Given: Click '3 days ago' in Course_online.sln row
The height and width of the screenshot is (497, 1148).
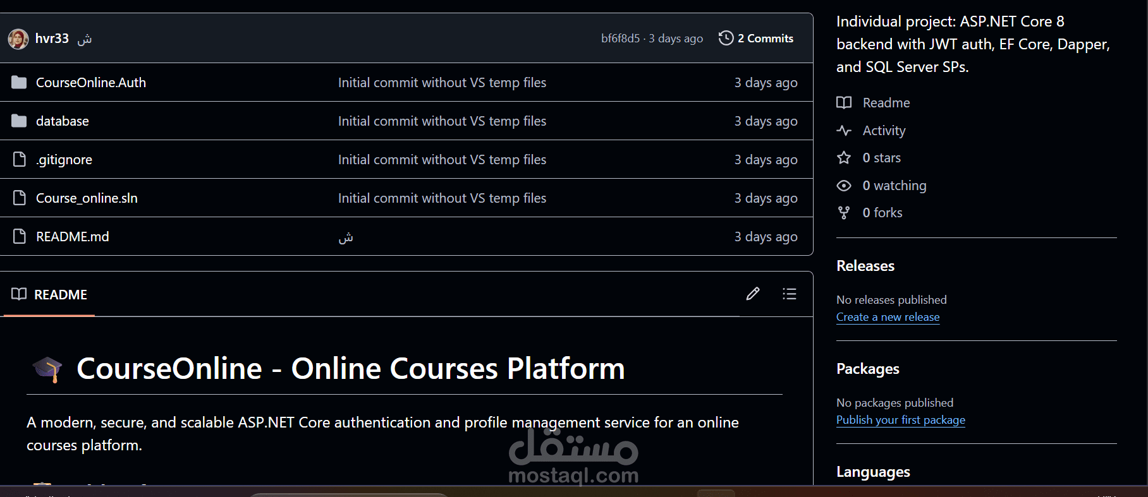Looking at the screenshot, I should (766, 198).
